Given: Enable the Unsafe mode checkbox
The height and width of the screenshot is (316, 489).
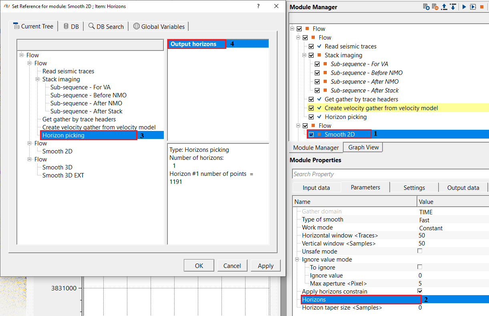Looking at the screenshot, I should 420,251.
